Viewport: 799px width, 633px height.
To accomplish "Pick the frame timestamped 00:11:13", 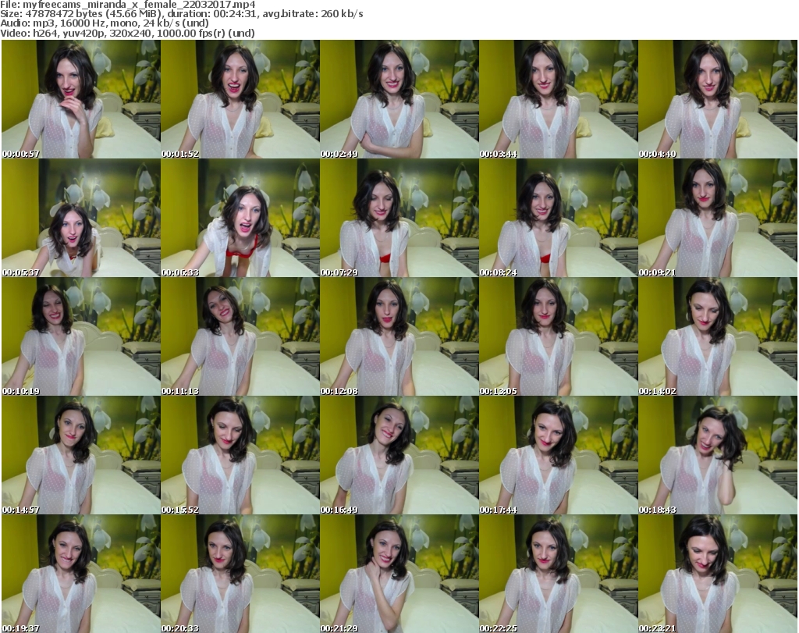I will (240, 337).
